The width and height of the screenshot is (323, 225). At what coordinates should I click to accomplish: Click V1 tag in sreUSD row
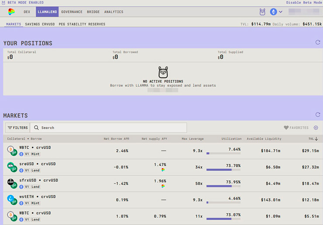[x=27, y=170]
